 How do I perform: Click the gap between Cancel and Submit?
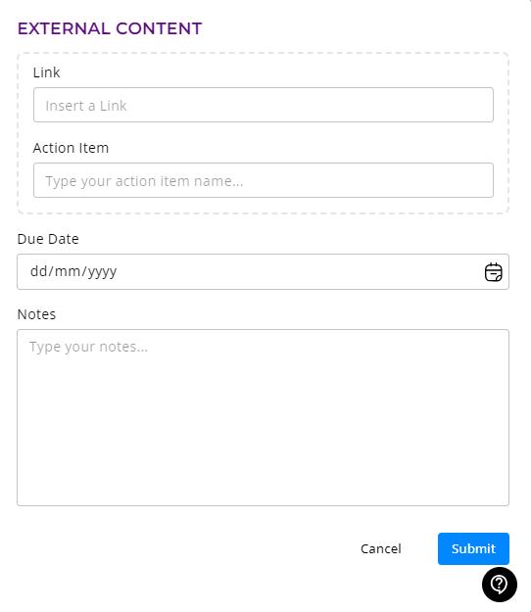coord(419,548)
